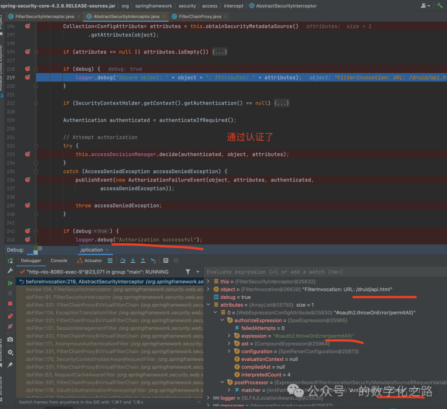Image resolution: width=447 pixels, height=409 pixels.
Task: Toggle breakpoint on line 242
Action: (28, 231)
